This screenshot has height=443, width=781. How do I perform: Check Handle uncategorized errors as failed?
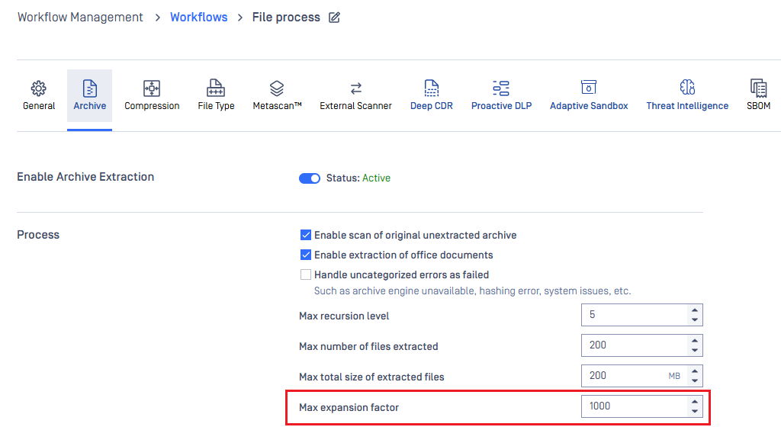(306, 274)
